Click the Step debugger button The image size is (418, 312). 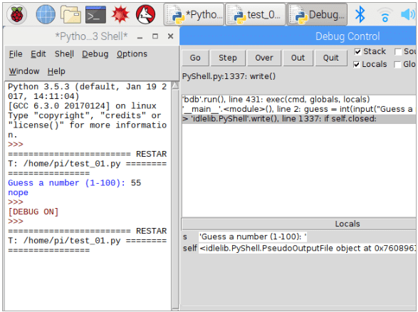click(x=228, y=58)
